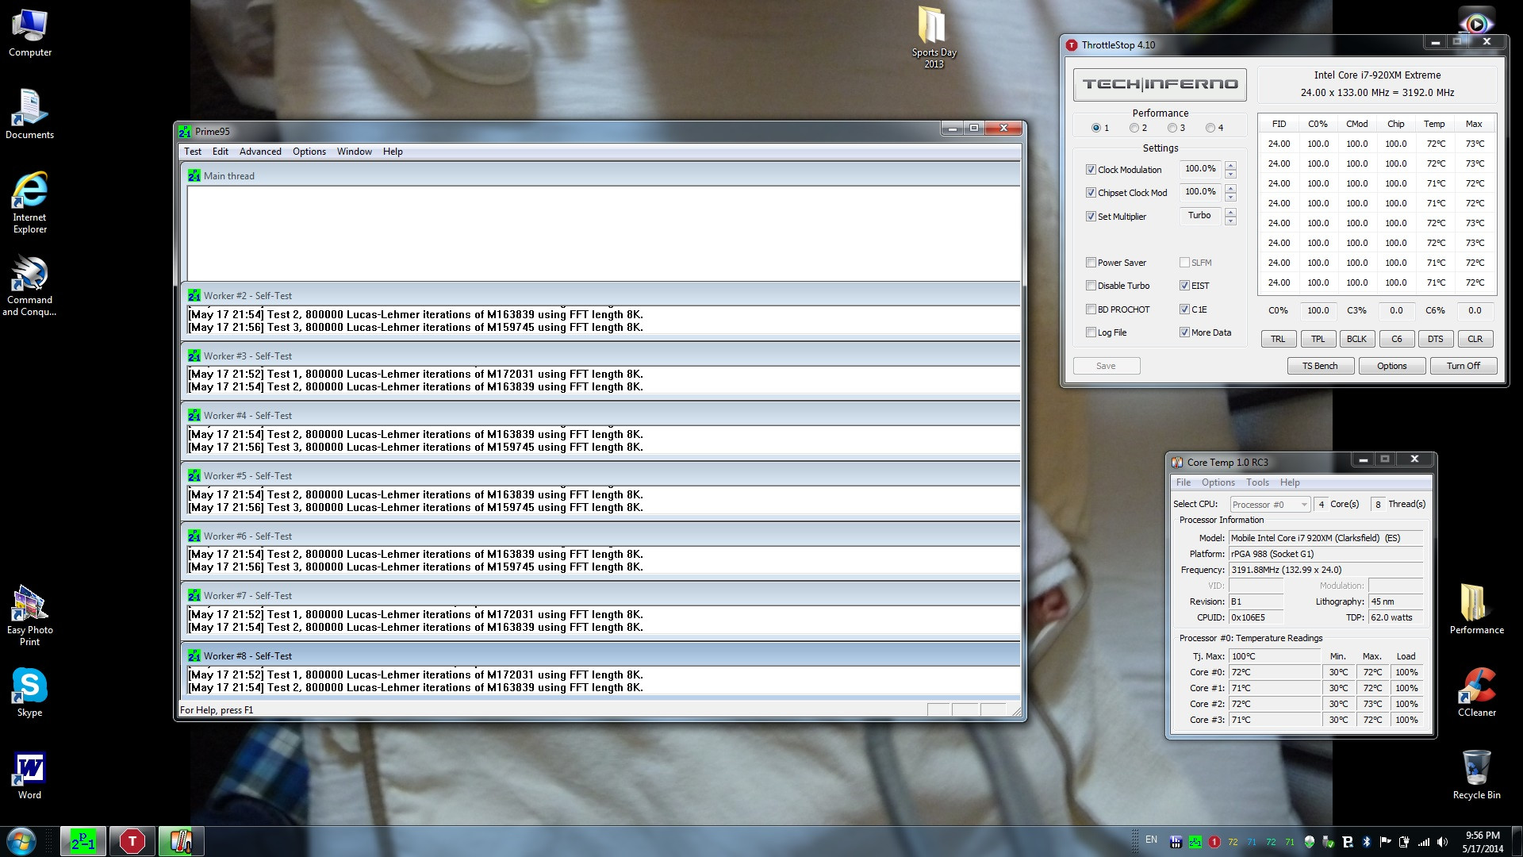Open the Sports Day 2013 folder
This screenshot has height=857, width=1523.
pyautogui.click(x=934, y=37)
